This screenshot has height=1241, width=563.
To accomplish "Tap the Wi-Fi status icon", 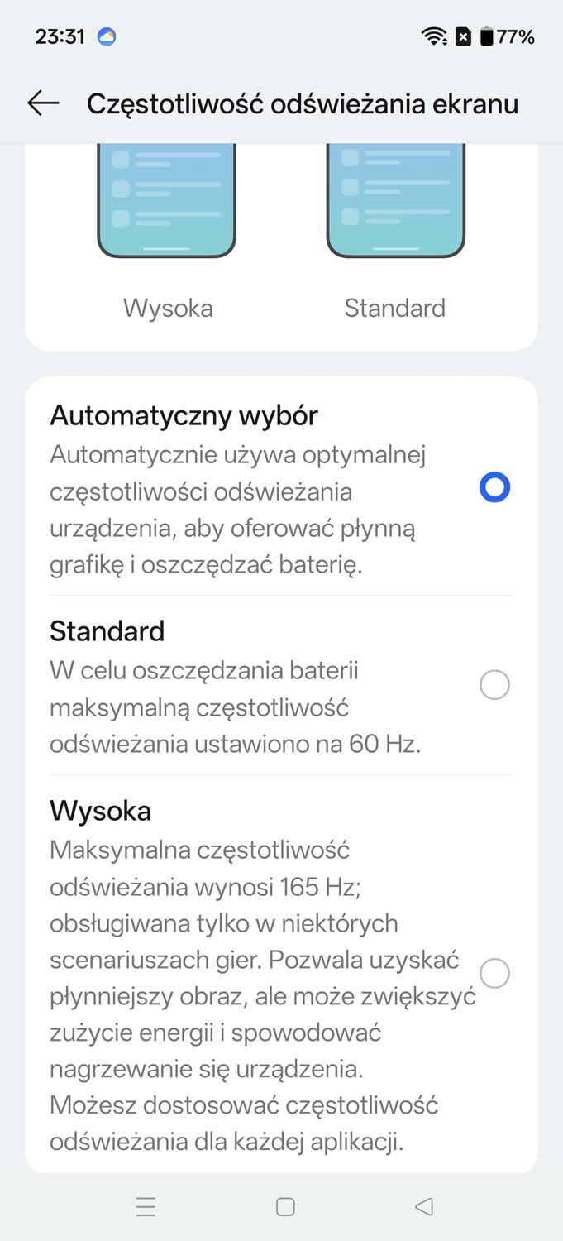I will [433, 36].
